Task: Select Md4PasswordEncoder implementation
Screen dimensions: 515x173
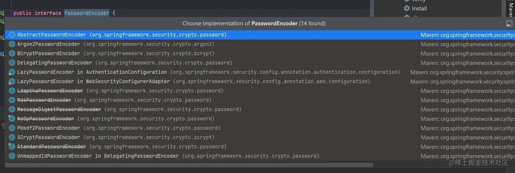Action: pos(44,100)
